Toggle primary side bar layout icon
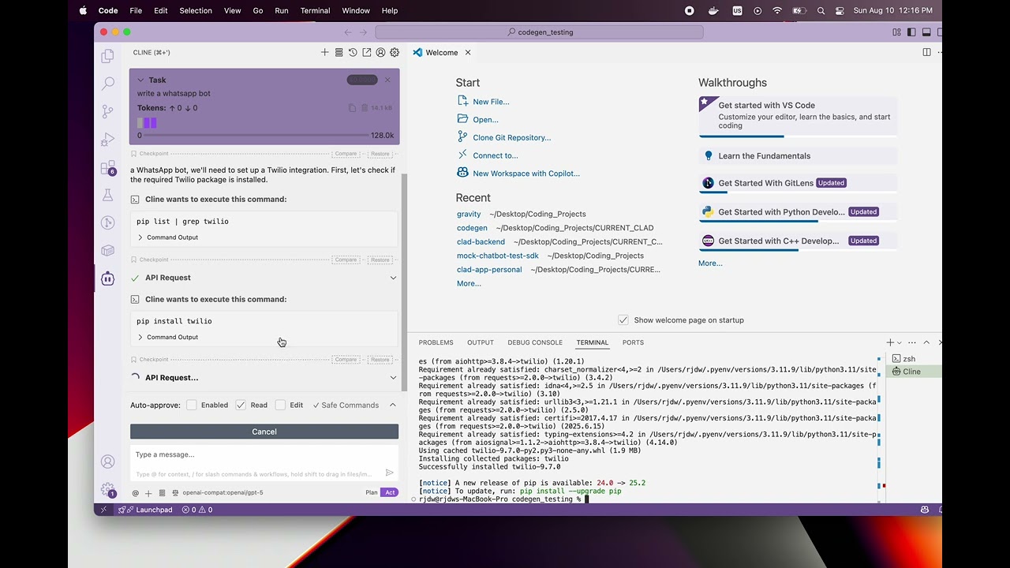Screen dimensions: 1010x568 [911, 32]
